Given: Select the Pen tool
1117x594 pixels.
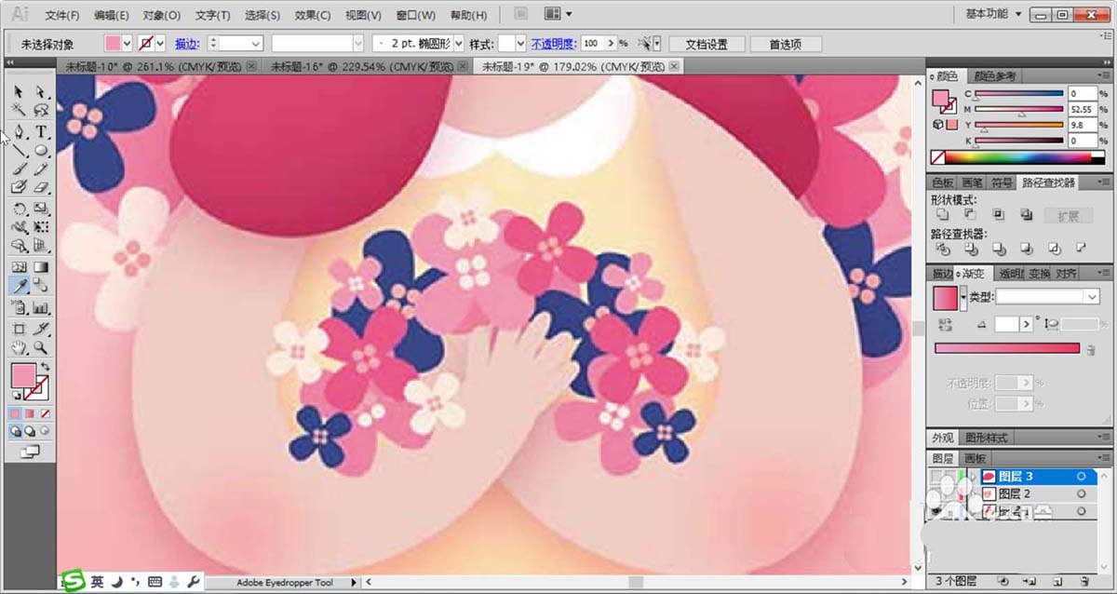Looking at the screenshot, I should coord(19,132).
